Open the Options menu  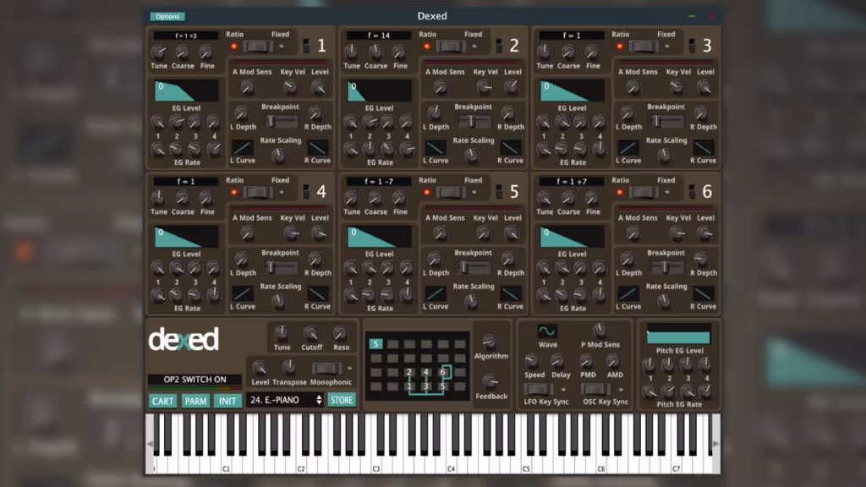[167, 16]
